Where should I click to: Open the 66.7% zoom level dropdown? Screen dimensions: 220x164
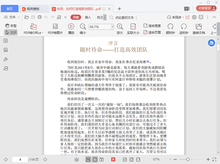[x=112, y=27]
